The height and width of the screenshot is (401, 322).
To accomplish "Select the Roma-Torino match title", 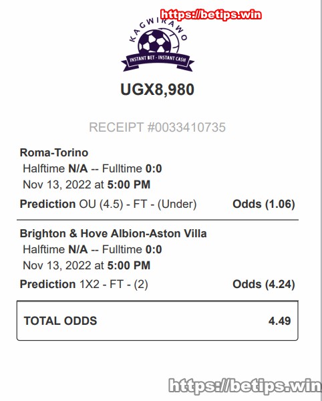I will (54, 152).
